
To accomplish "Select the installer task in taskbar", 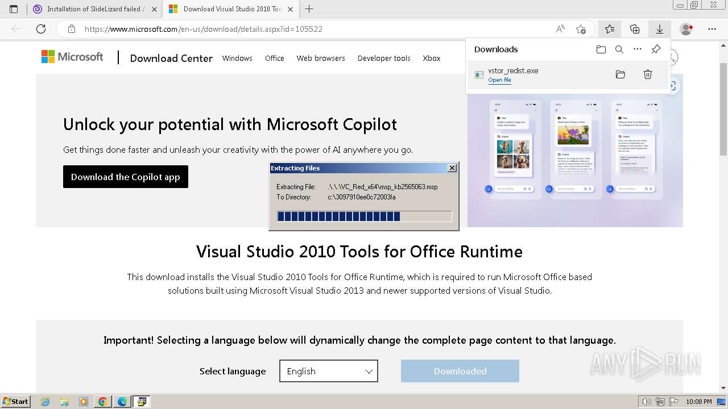I will 142,402.
